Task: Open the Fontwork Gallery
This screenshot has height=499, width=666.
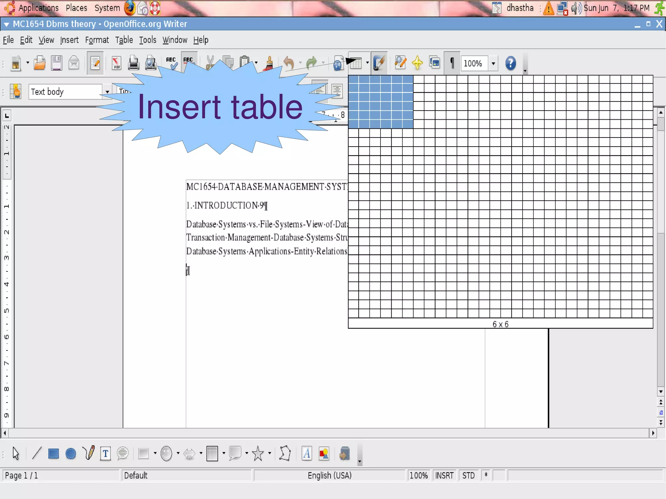Action: coord(307,453)
